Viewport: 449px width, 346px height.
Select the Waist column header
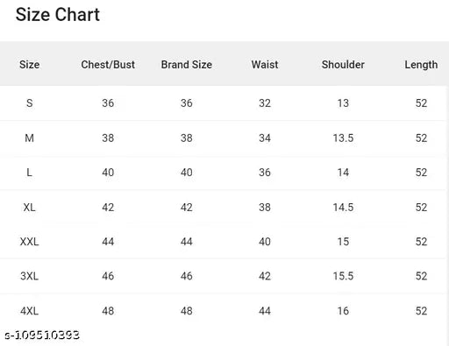tap(265, 65)
